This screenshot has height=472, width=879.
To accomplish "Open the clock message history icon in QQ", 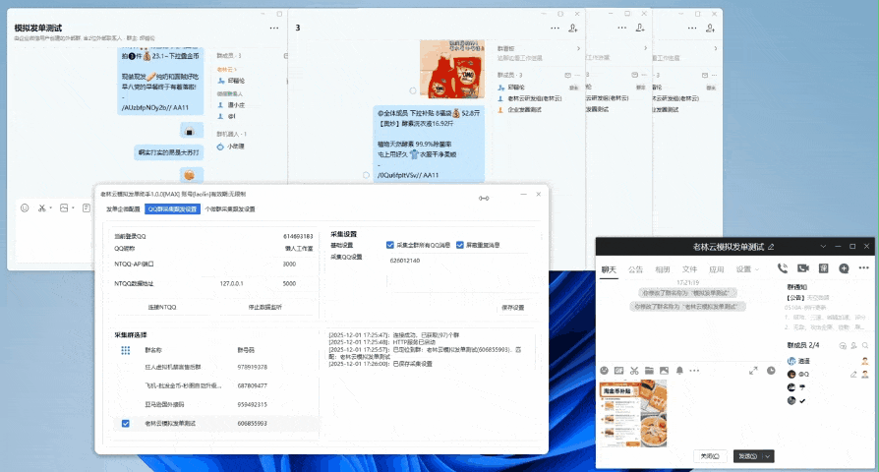I will [x=771, y=371].
